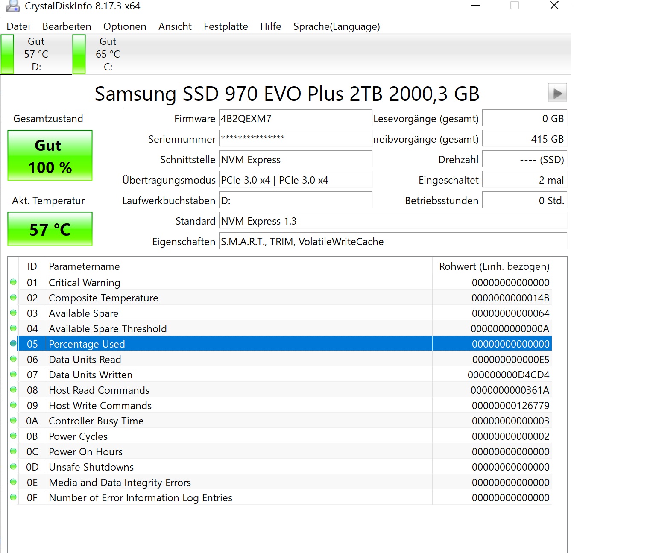This screenshot has width=656, height=553.
Task: Click raw value 000000000D4CD4
Action: click(x=509, y=375)
